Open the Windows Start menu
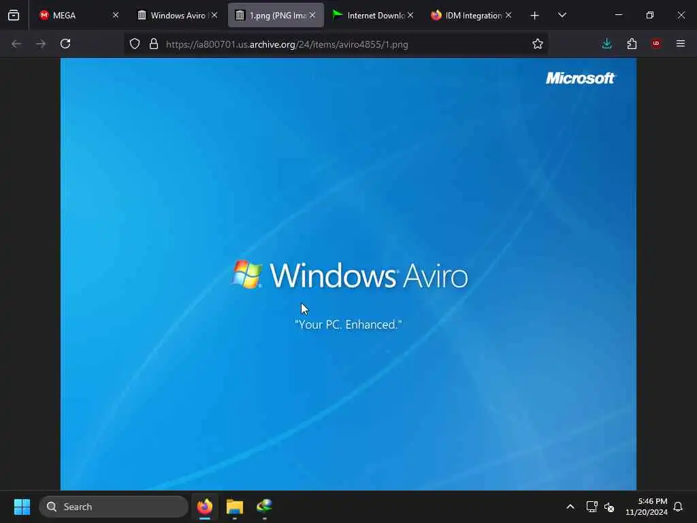697x523 pixels. click(x=22, y=507)
